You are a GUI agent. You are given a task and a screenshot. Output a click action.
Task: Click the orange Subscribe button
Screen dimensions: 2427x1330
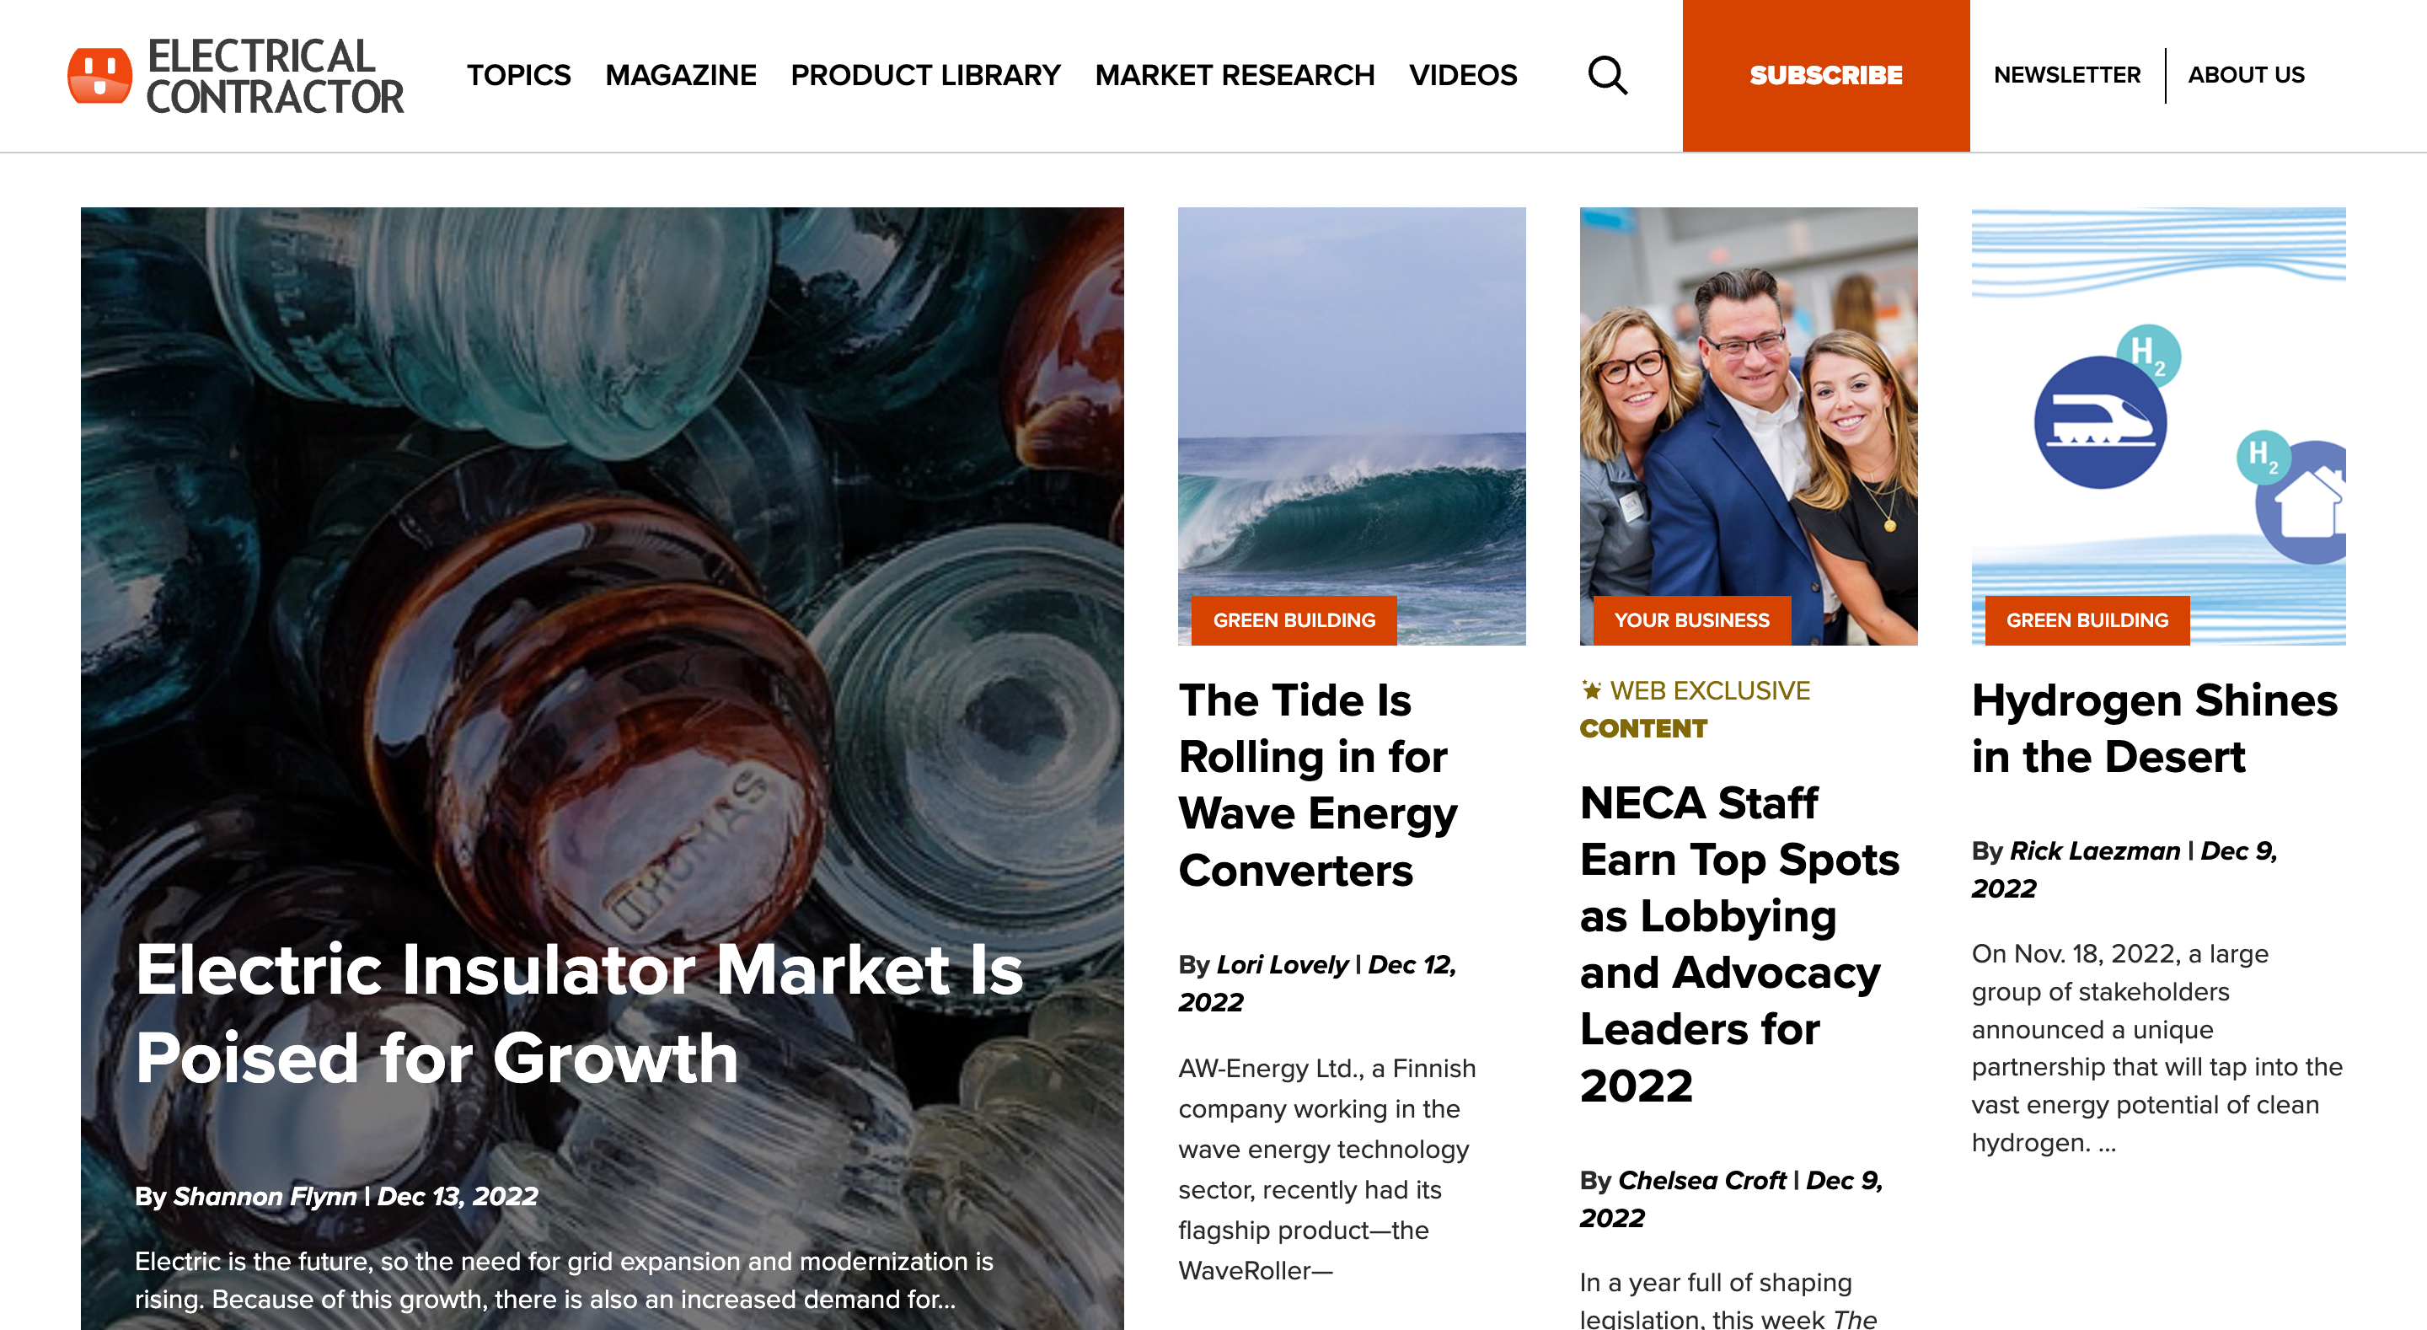coord(1825,75)
